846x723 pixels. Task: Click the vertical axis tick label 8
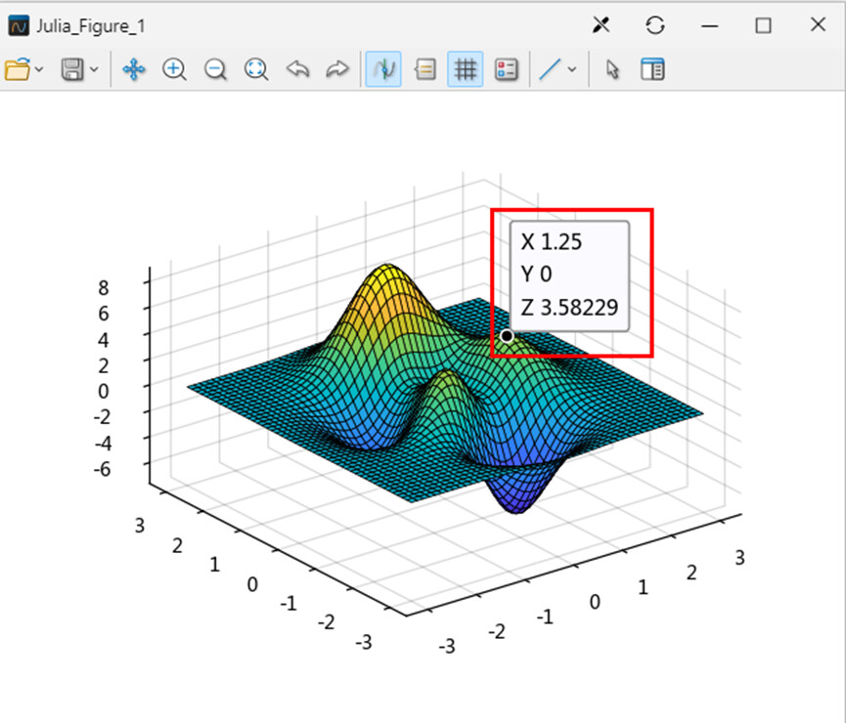[x=104, y=288]
